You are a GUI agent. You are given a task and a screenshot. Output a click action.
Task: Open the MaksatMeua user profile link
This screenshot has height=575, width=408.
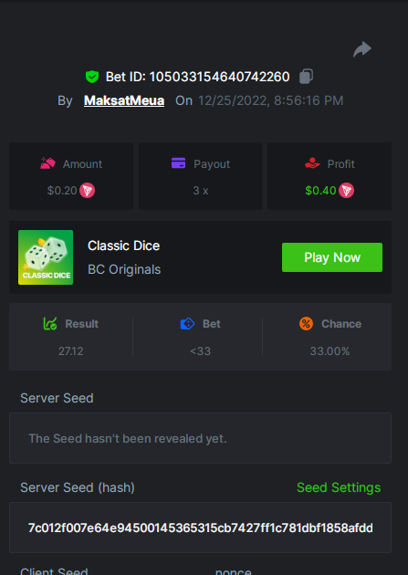(124, 100)
